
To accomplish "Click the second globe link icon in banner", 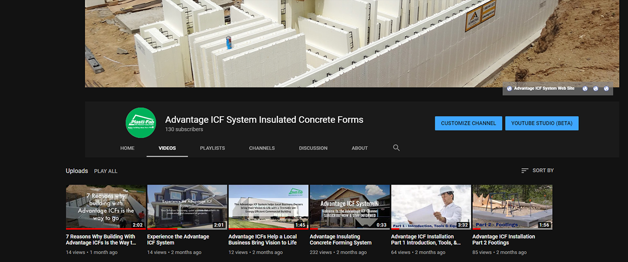I will pos(585,89).
